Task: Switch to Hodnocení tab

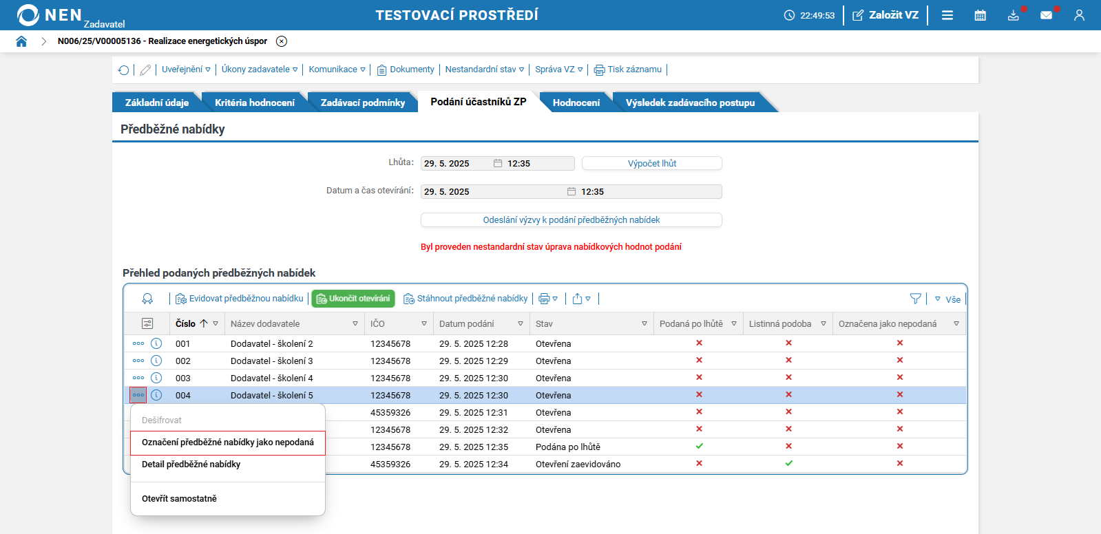Action: click(x=576, y=103)
